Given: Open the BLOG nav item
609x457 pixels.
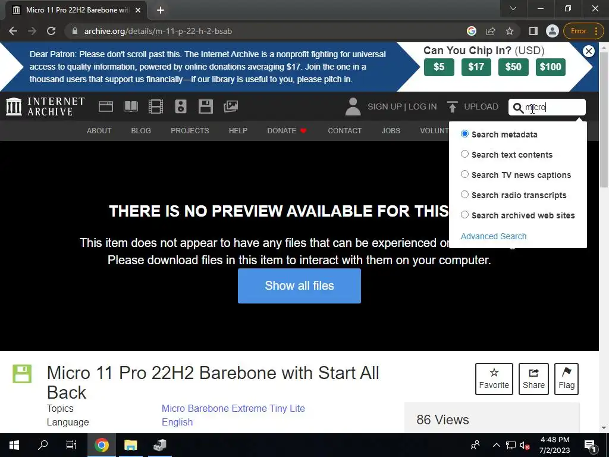Looking at the screenshot, I should coord(141,130).
